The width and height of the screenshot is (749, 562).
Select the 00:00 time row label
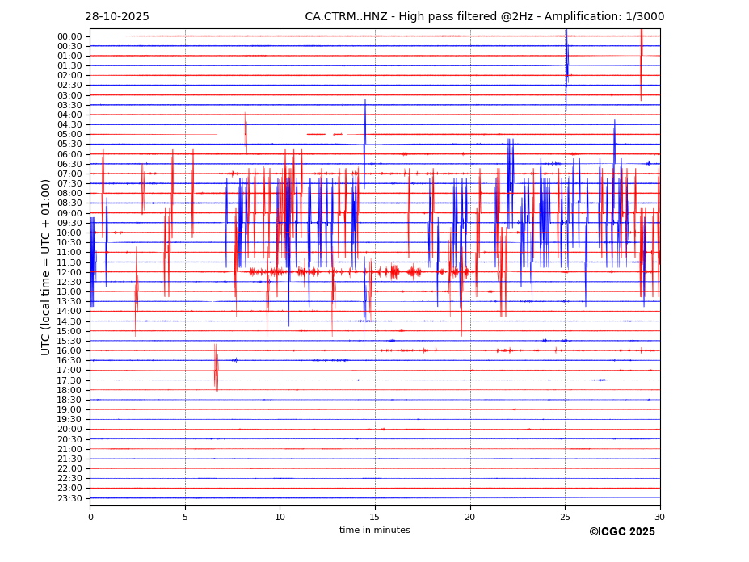pyautogui.click(x=69, y=36)
